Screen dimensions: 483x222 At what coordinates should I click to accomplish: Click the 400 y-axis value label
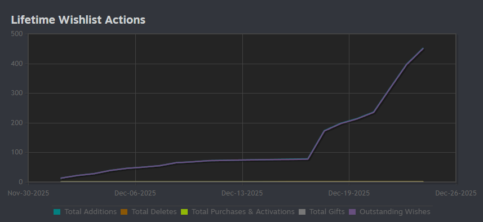click(x=17, y=64)
